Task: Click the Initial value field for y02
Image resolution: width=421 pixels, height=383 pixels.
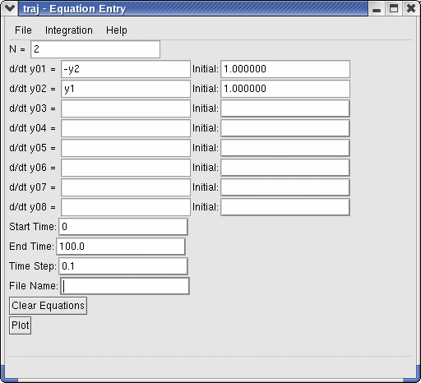Action: coord(285,89)
